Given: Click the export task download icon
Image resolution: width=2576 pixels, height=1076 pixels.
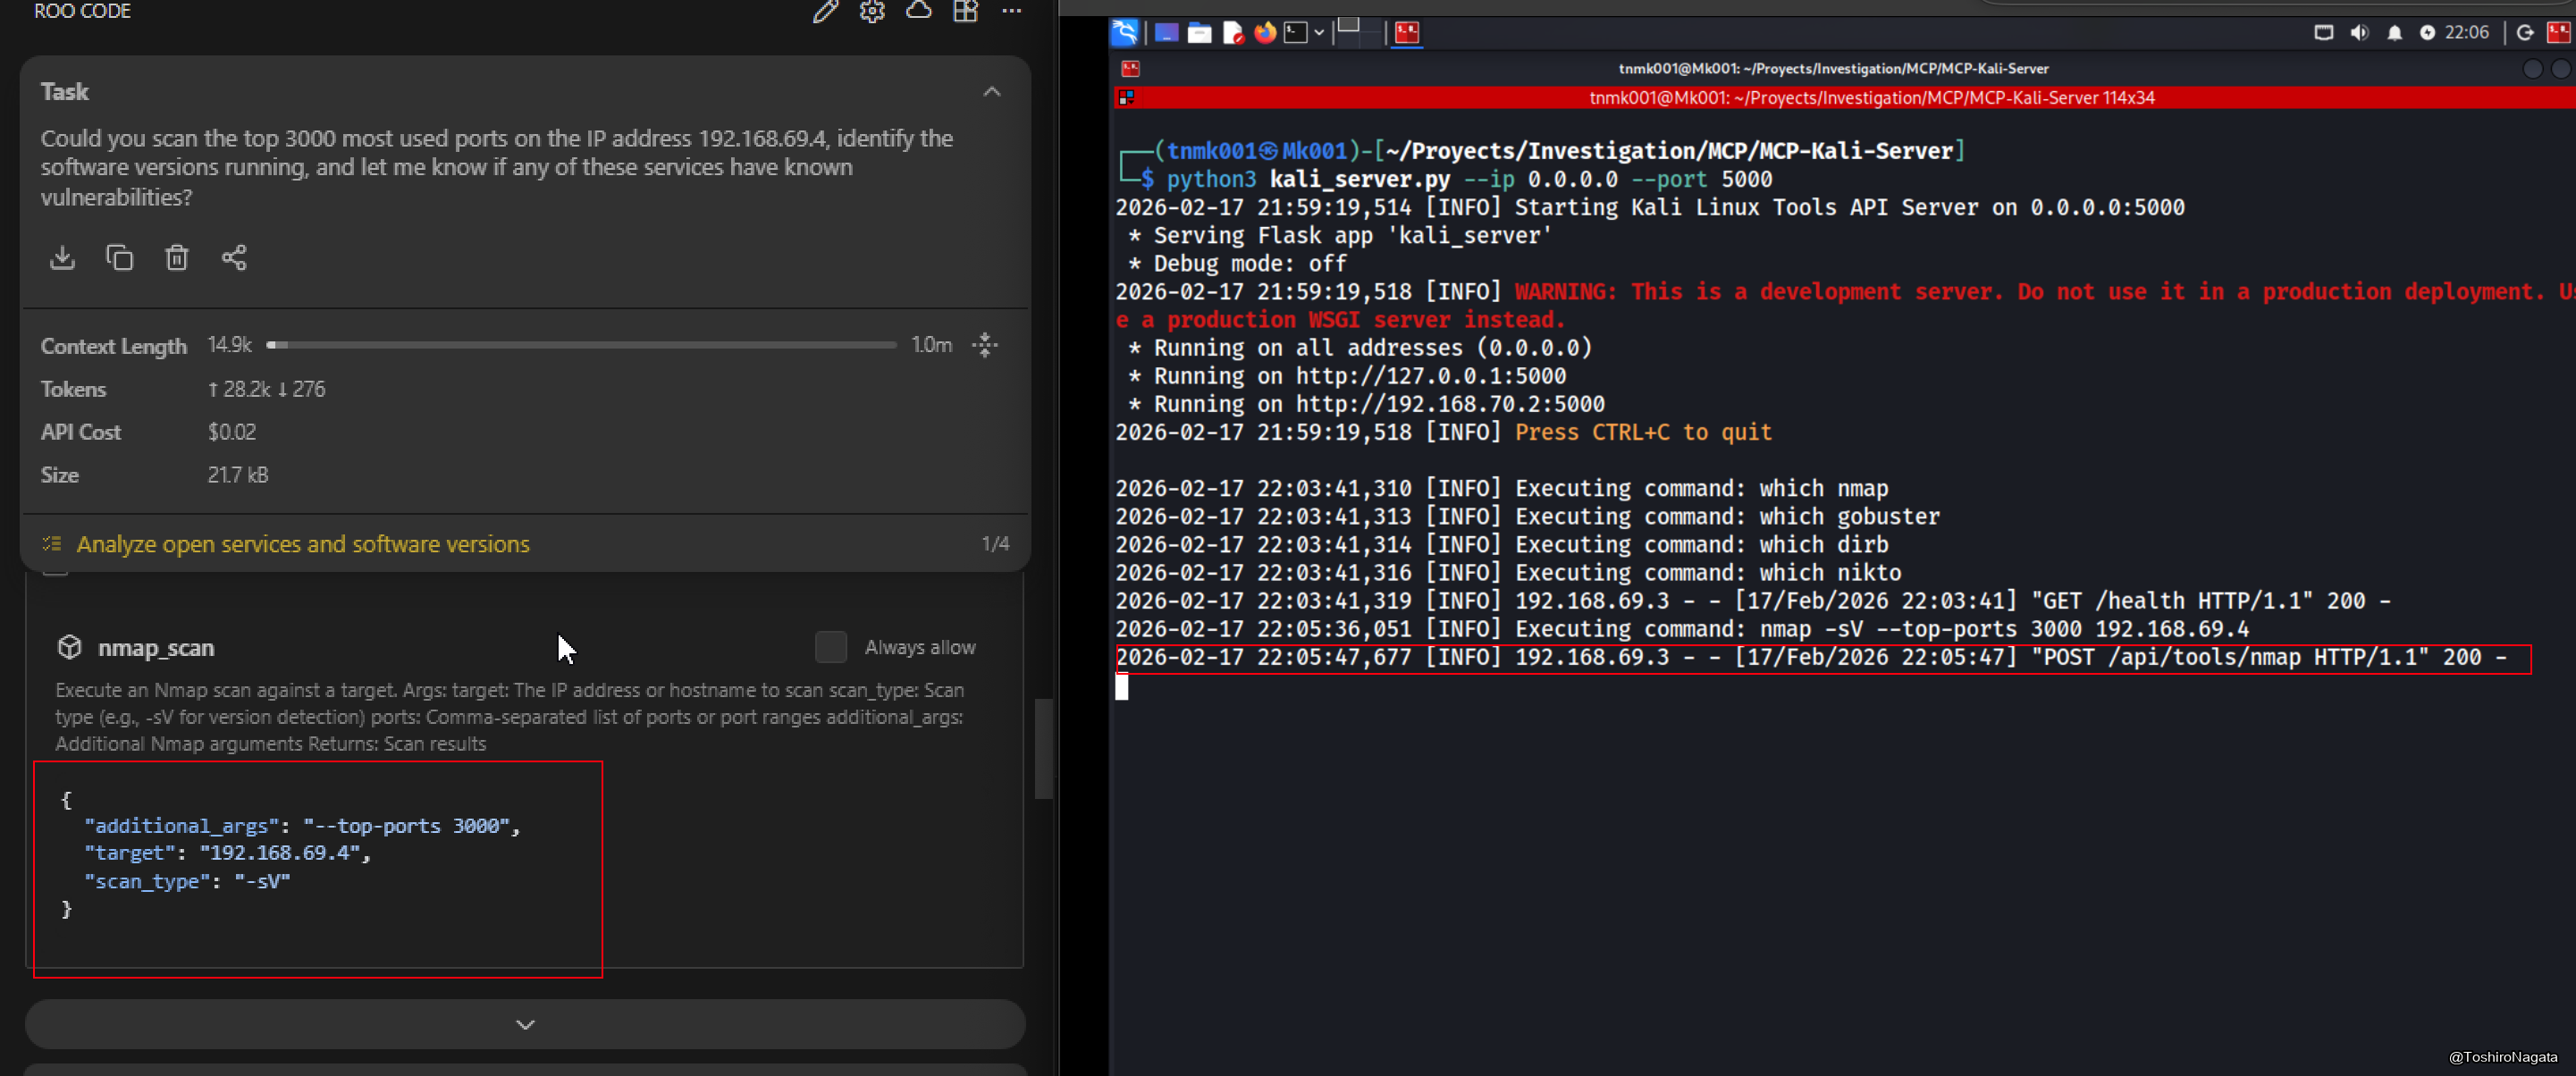Looking at the screenshot, I should (x=62, y=258).
